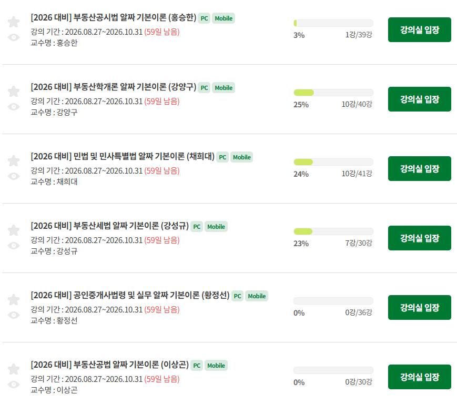Click the 25% progress bar of 부동산학개론

coord(333,93)
